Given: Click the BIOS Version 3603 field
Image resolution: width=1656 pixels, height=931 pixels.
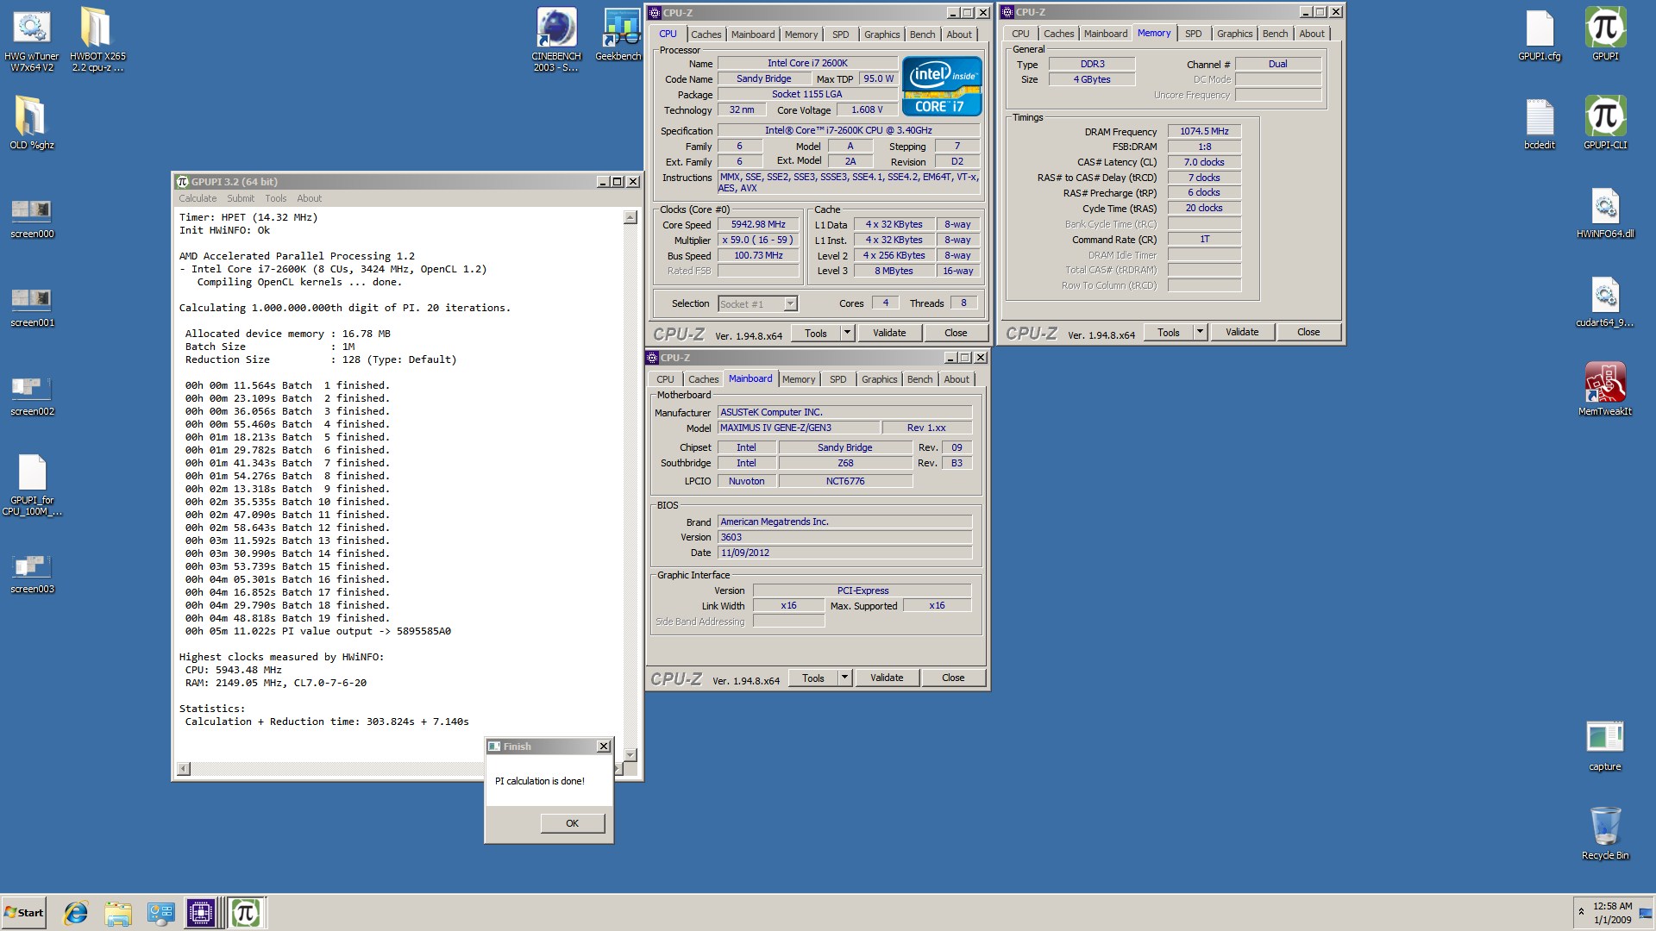Looking at the screenshot, I should coord(844,537).
